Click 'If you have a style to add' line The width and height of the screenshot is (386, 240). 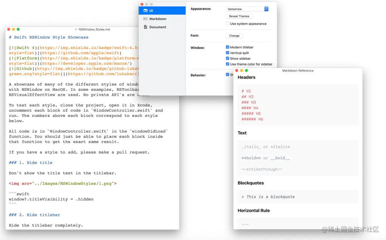(x=79, y=152)
